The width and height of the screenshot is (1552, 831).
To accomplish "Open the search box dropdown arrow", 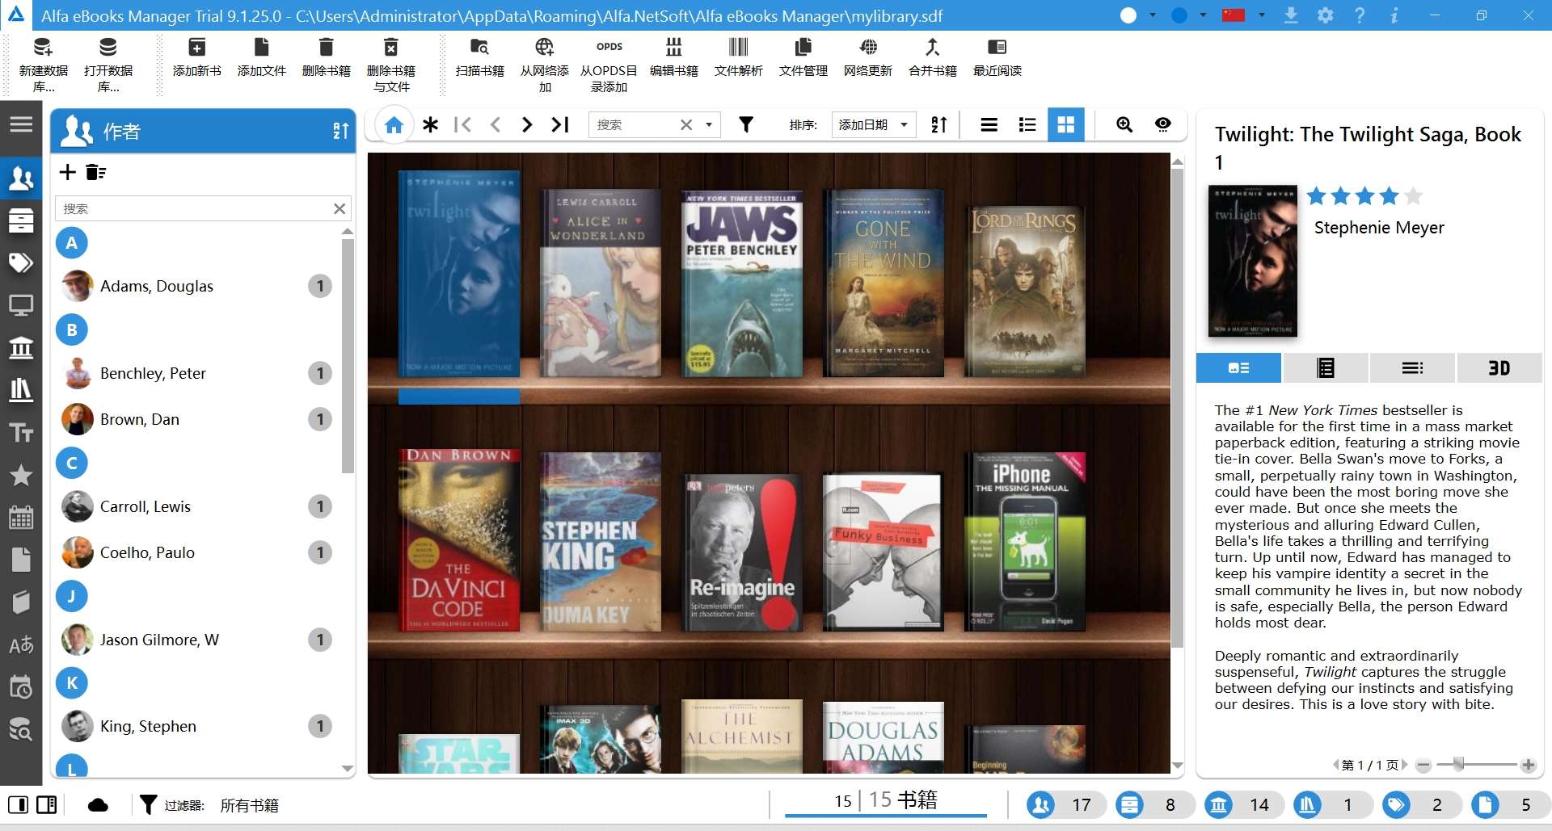I will pyautogui.click(x=709, y=124).
